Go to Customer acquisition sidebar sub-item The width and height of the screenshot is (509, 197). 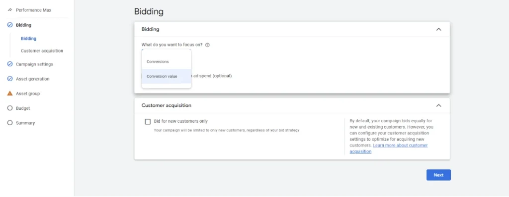point(42,51)
